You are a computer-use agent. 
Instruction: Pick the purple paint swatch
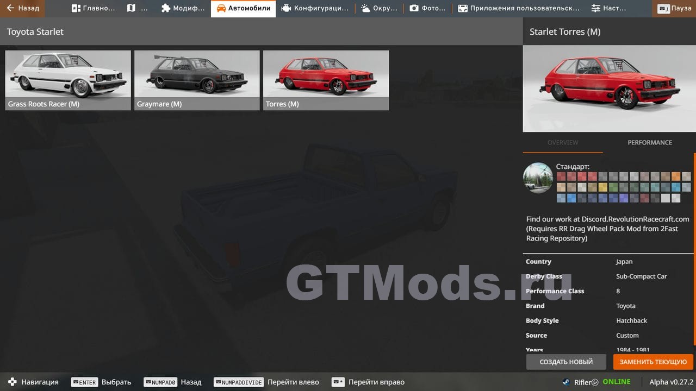624,198
